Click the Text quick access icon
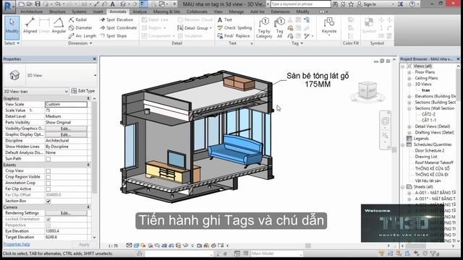 113,4
